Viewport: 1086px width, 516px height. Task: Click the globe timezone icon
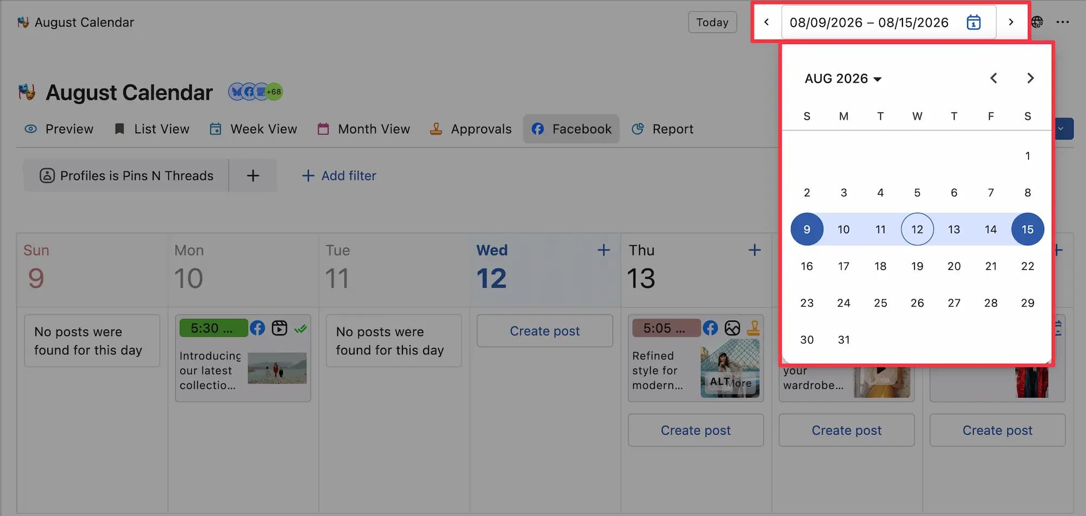point(1037,22)
